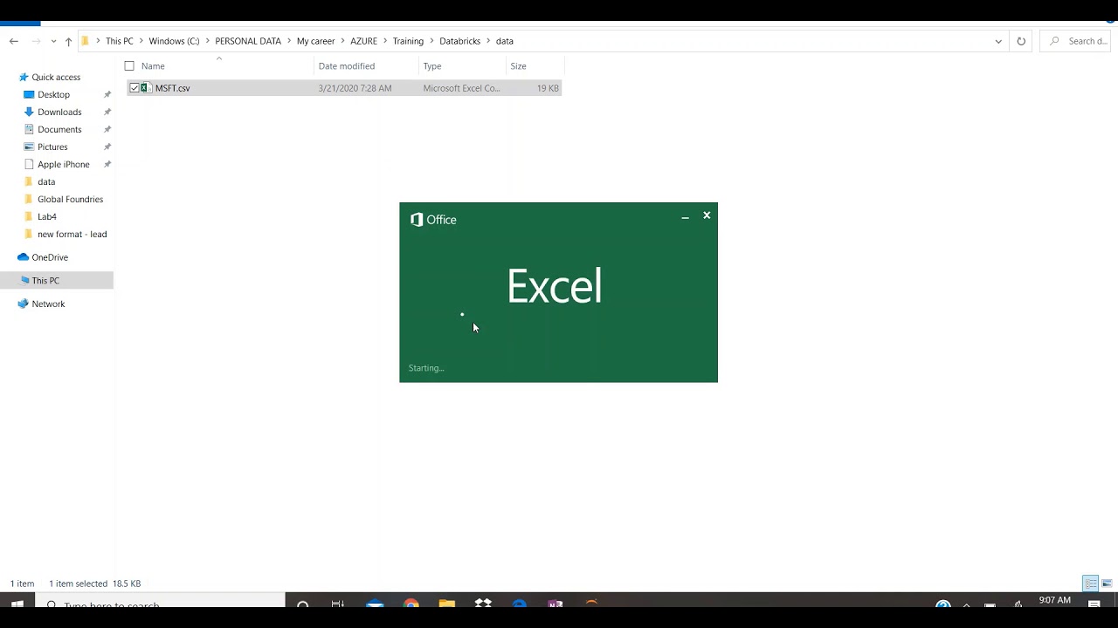Go up one folder level
The width and height of the screenshot is (1118, 628).
point(68,41)
